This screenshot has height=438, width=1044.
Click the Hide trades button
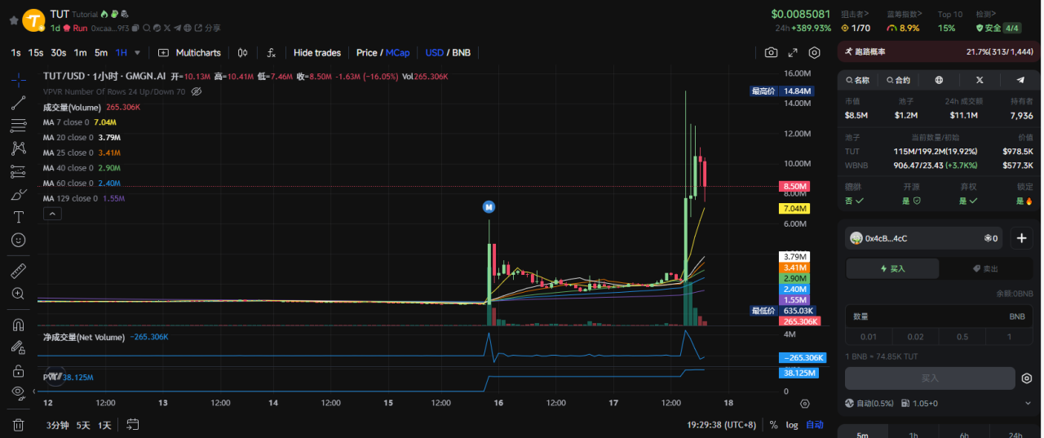(x=317, y=53)
